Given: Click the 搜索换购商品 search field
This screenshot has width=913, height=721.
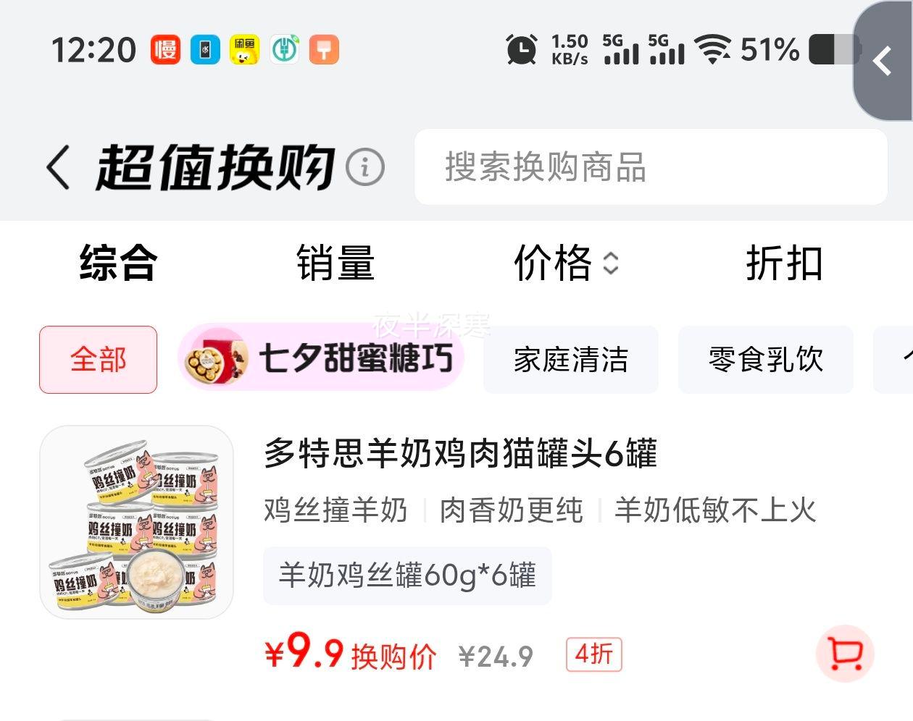Looking at the screenshot, I should click(651, 167).
